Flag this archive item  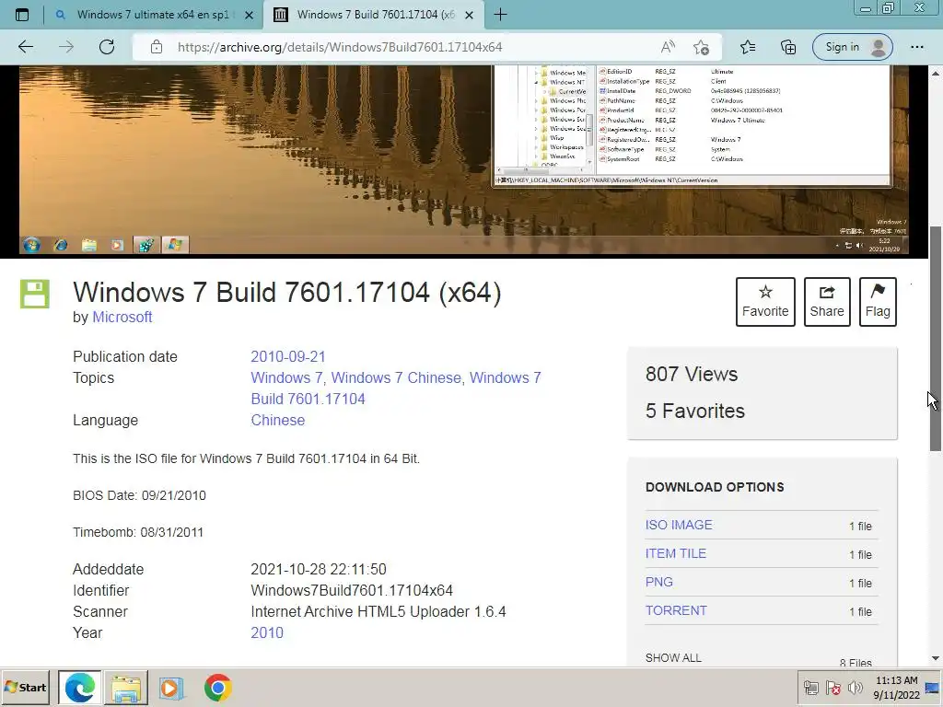point(878,302)
